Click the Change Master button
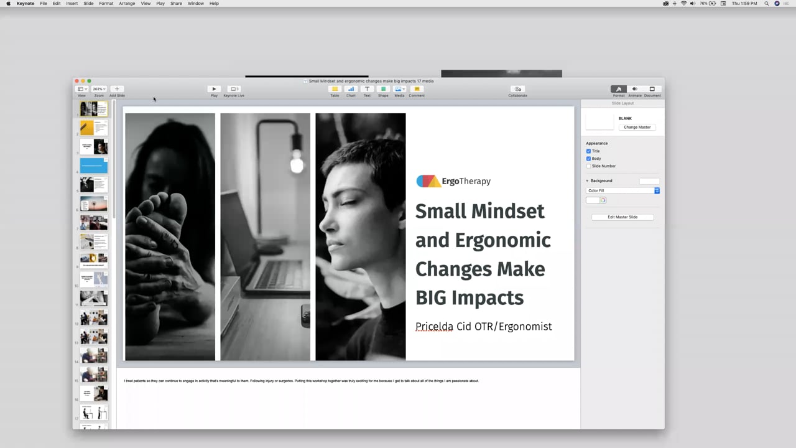796x448 pixels. click(x=637, y=127)
